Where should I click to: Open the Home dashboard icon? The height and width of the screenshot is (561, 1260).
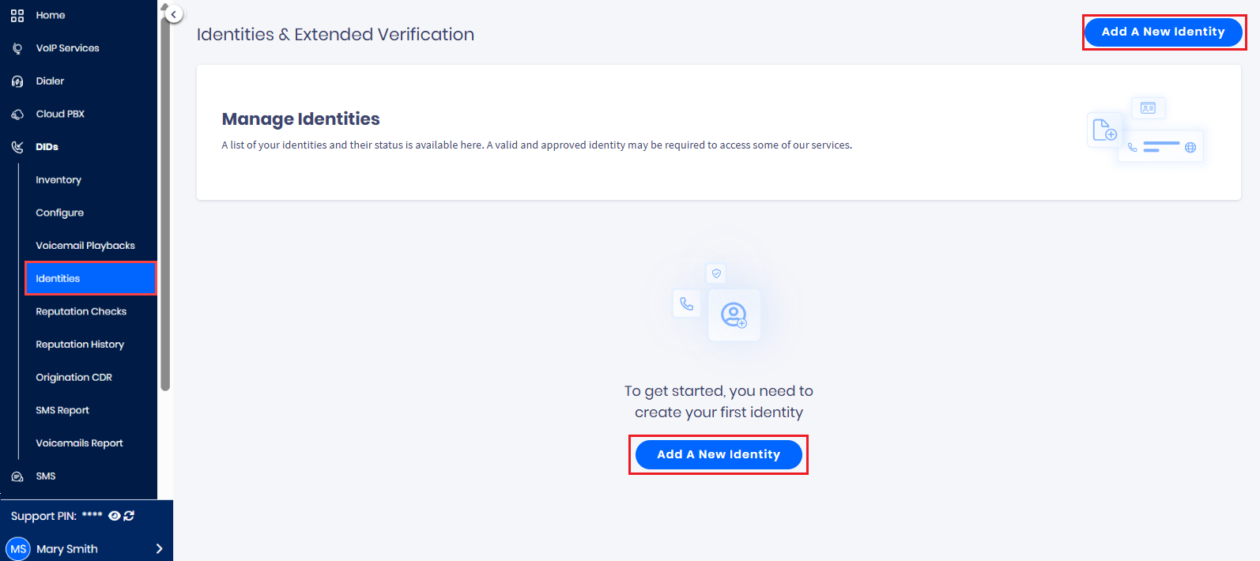click(17, 15)
